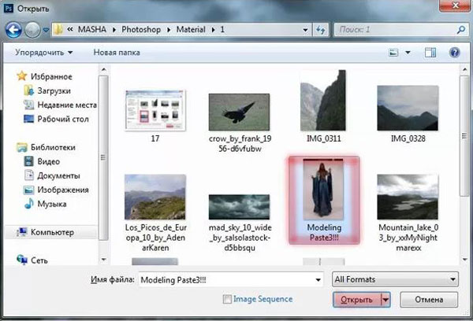Expand arrow after Material breadcrumb

click(213, 30)
